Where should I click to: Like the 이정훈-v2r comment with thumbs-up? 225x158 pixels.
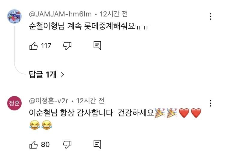click(x=33, y=145)
